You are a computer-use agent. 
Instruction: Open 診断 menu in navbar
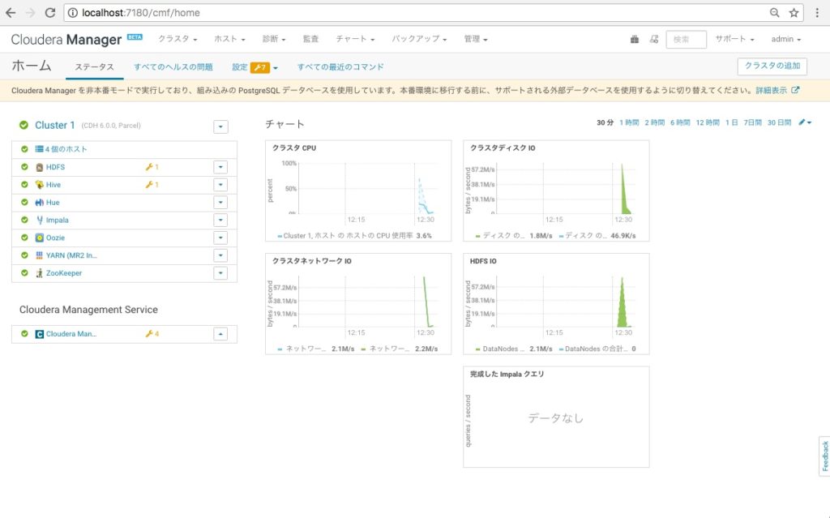[x=274, y=39]
